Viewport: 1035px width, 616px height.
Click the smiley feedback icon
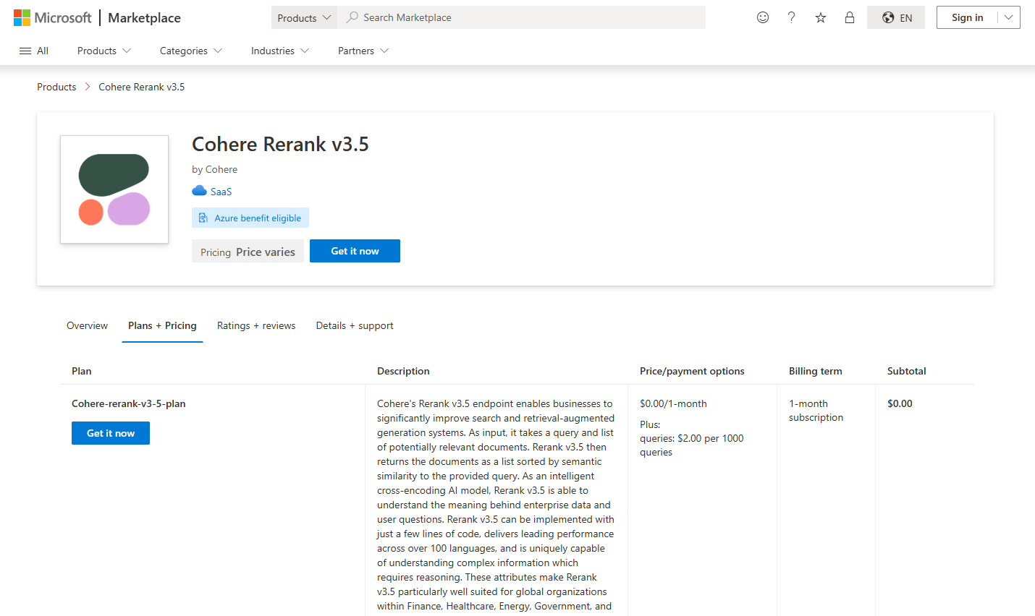point(763,17)
